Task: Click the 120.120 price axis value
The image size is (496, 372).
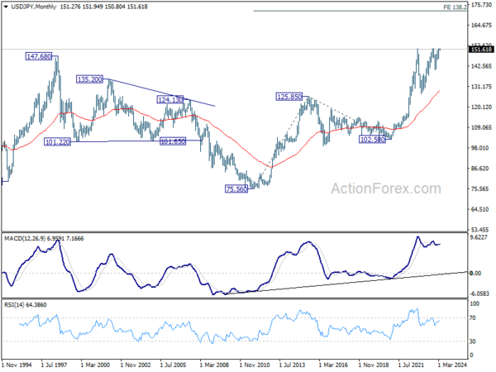Action: pyautogui.click(x=481, y=107)
